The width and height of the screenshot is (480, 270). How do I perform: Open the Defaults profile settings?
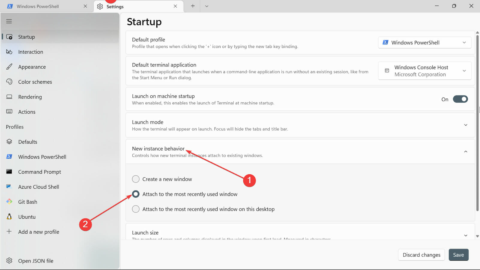[60, 142]
